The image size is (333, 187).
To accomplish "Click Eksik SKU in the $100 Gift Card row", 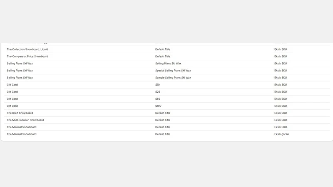I will pos(281,106).
